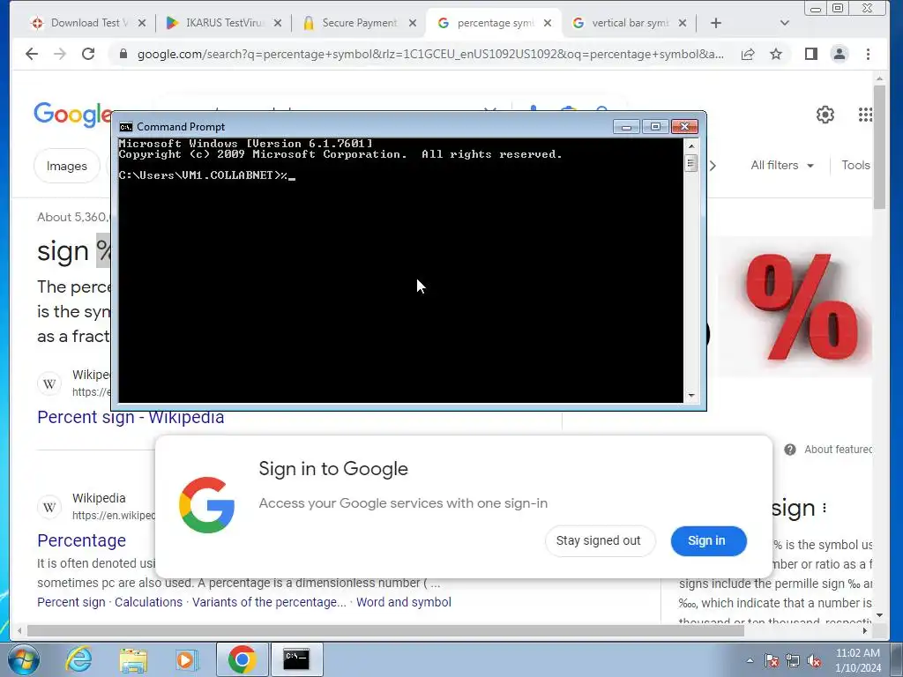Open Action Center flag icon
Viewport: 903px width, 677px height.
(772, 660)
